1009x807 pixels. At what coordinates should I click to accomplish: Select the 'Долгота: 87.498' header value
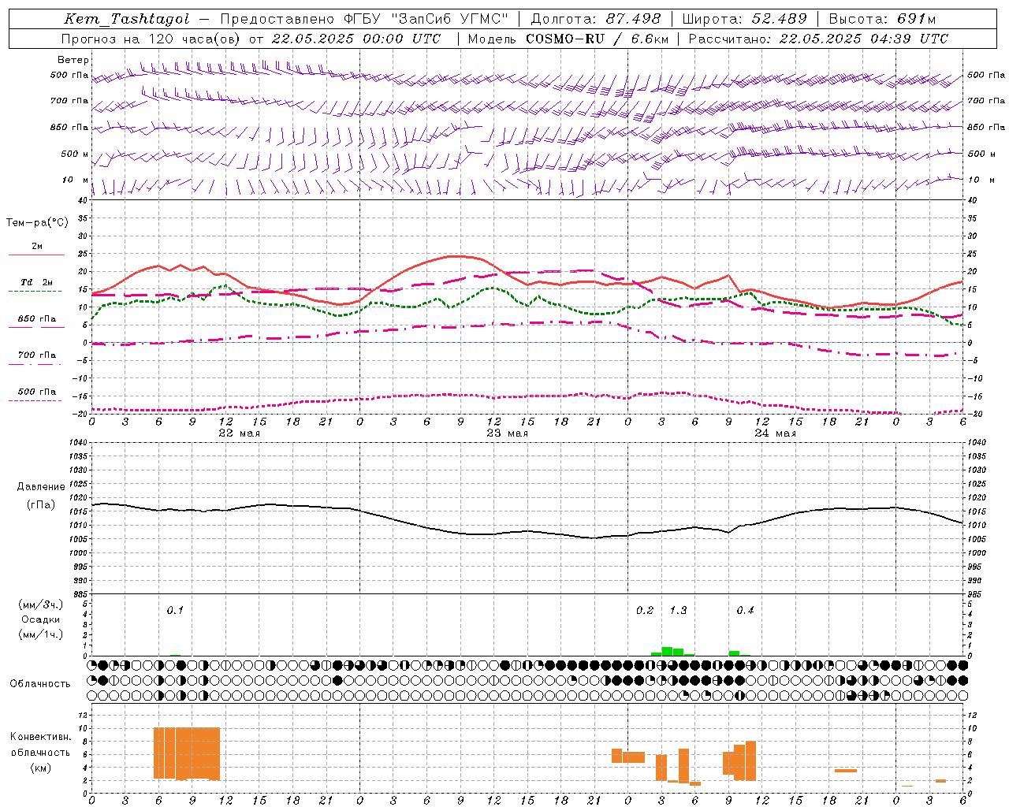coord(596,19)
